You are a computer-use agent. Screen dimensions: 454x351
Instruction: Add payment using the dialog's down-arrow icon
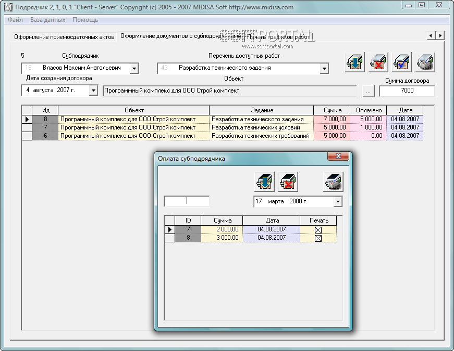click(265, 181)
